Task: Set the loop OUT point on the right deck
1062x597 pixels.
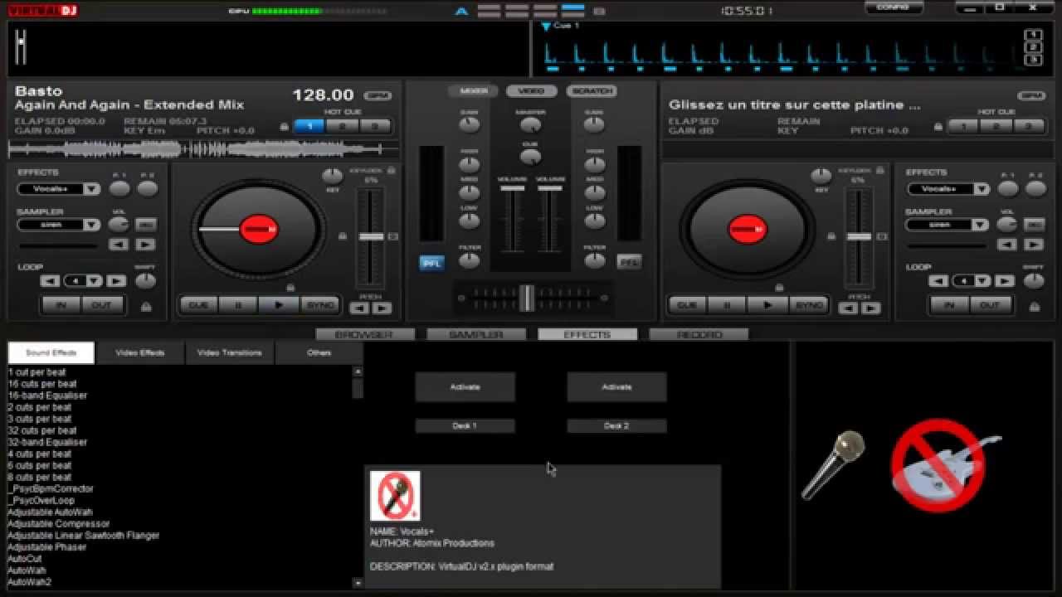Action: pyautogui.click(x=990, y=305)
